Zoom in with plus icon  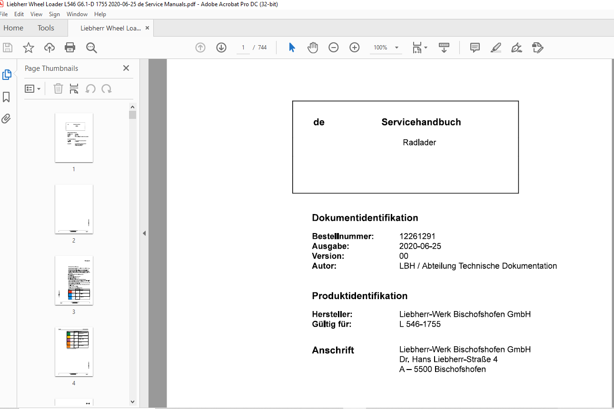point(355,48)
